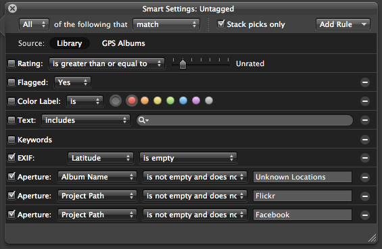Open the Add Rule menu button
The image size is (382, 249).
pyautogui.click(x=343, y=24)
